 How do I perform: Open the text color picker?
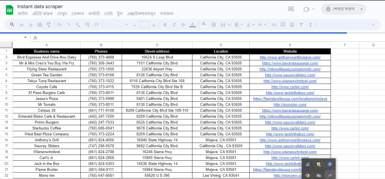coord(193,25)
